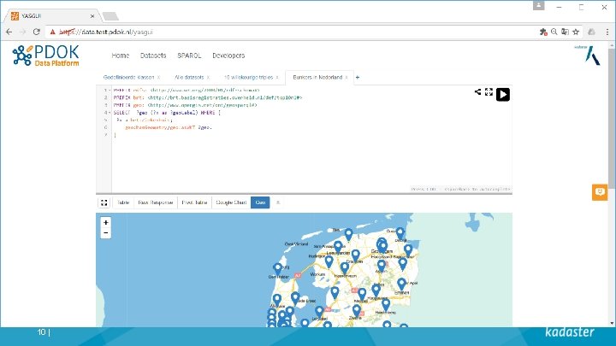
Task: Click the share query icon
Action: 477,91
